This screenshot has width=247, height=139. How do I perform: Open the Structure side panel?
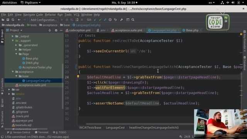pos(2,119)
